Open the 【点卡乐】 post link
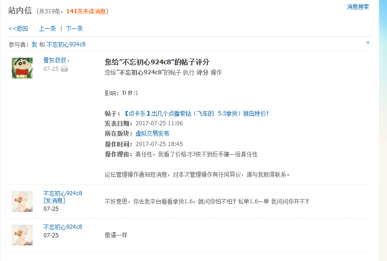 (196, 113)
